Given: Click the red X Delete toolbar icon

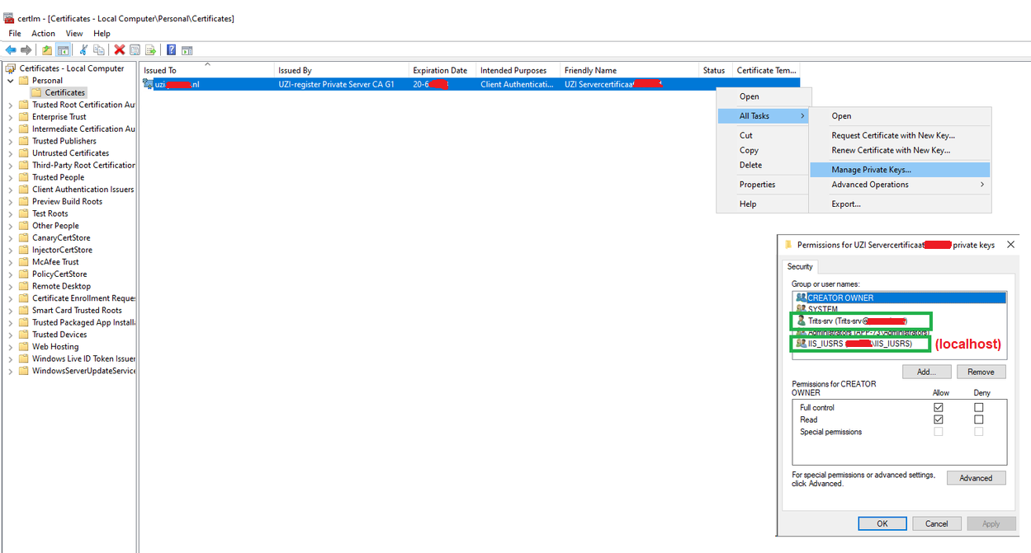Looking at the screenshot, I should (x=120, y=50).
